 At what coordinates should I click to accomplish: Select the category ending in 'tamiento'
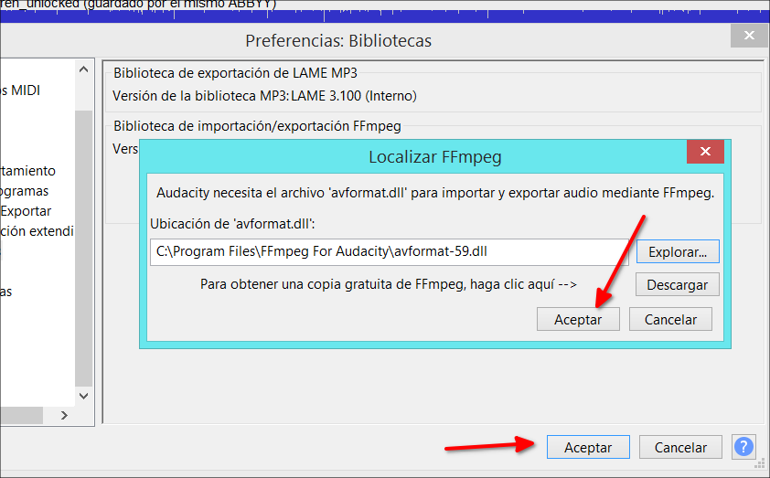[x=28, y=171]
